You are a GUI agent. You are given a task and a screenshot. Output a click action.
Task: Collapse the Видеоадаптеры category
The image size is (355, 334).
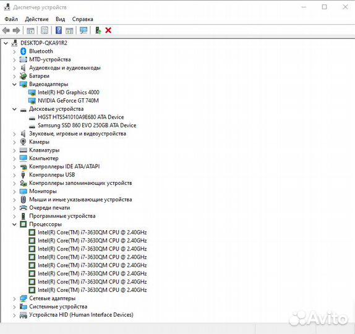tap(14, 84)
